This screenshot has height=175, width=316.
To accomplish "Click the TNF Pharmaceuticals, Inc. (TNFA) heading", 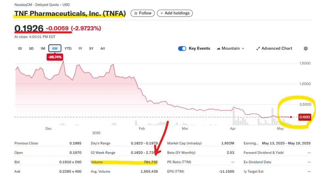I will (x=70, y=13).
